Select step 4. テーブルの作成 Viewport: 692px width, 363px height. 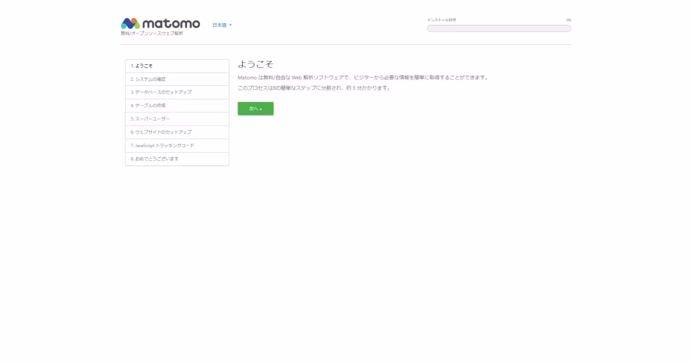click(x=177, y=106)
